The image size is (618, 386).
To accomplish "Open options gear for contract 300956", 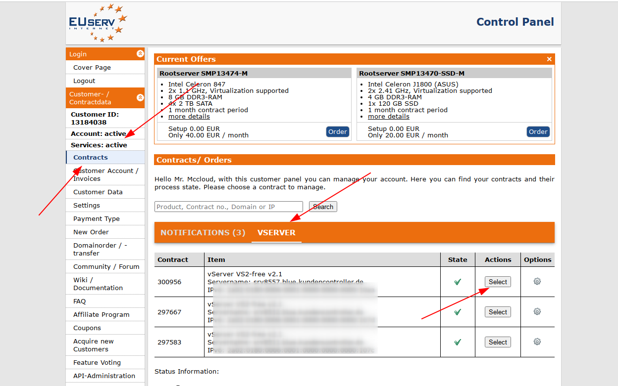I will coord(537,281).
